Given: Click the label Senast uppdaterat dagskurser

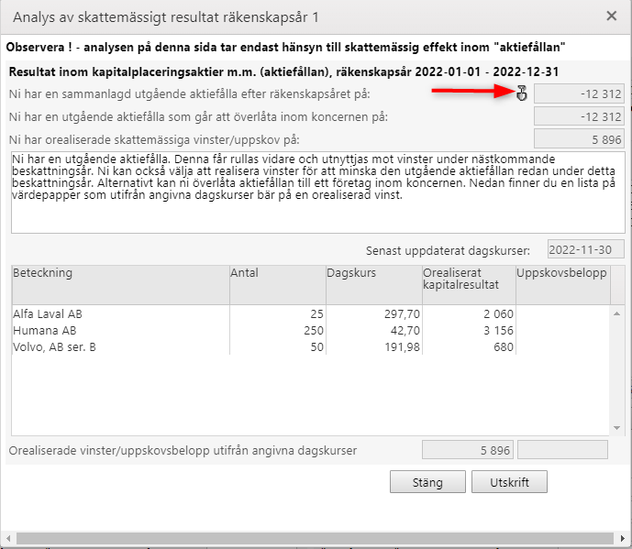Looking at the screenshot, I should 448,250.
